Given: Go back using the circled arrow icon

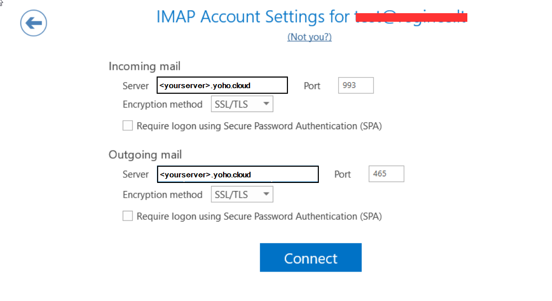Looking at the screenshot, I should click(x=33, y=23).
